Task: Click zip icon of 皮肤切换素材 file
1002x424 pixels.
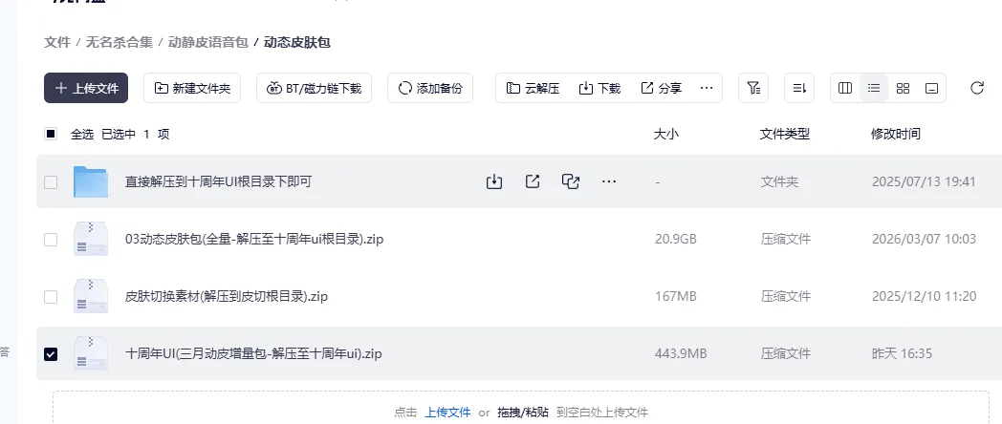Action: (x=91, y=296)
